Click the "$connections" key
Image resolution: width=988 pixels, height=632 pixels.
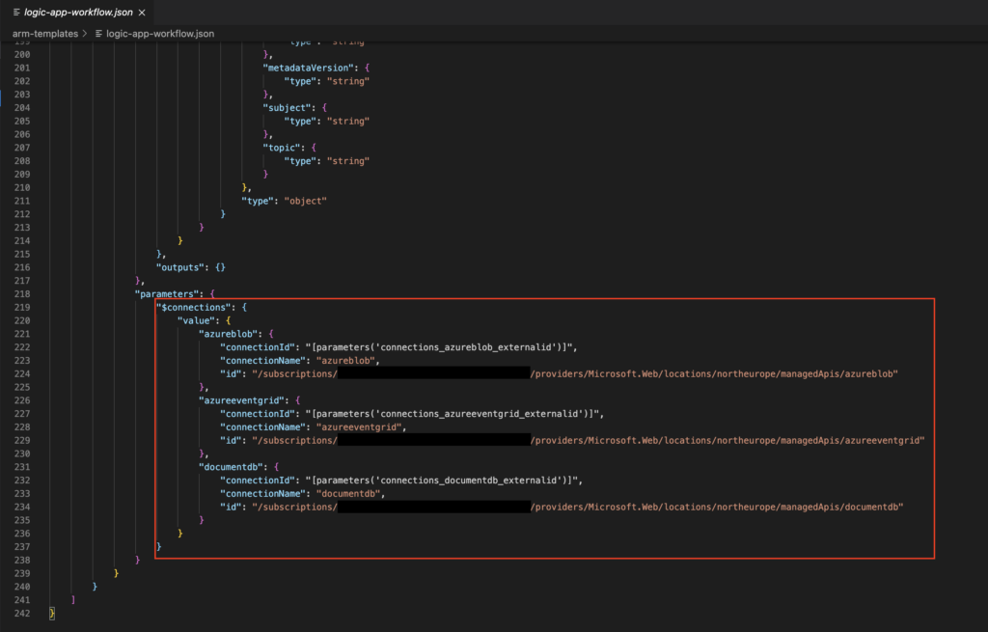(x=193, y=308)
